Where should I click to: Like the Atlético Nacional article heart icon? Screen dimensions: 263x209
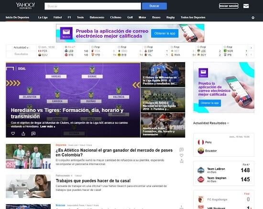point(181,155)
